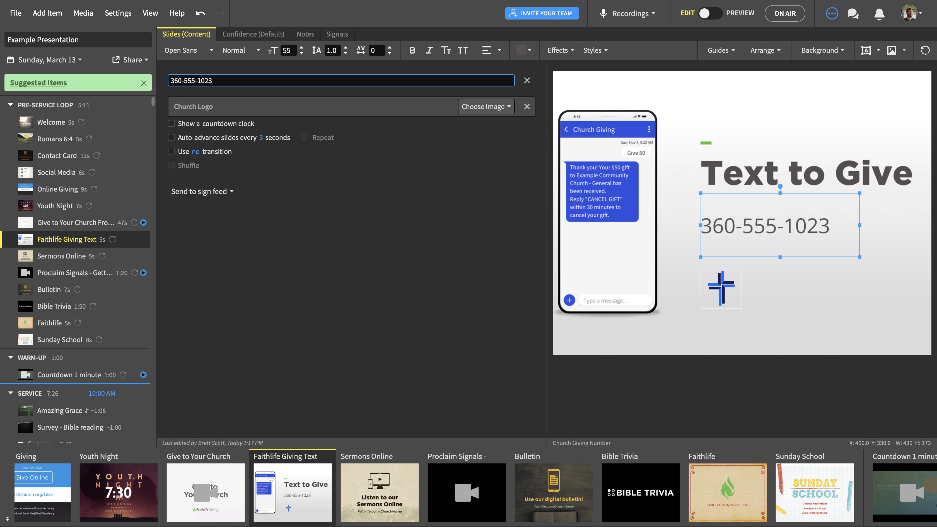This screenshot has width=937, height=527.
Task: Switch to the Notes tab
Action: pyautogui.click(x=305, y=34)
